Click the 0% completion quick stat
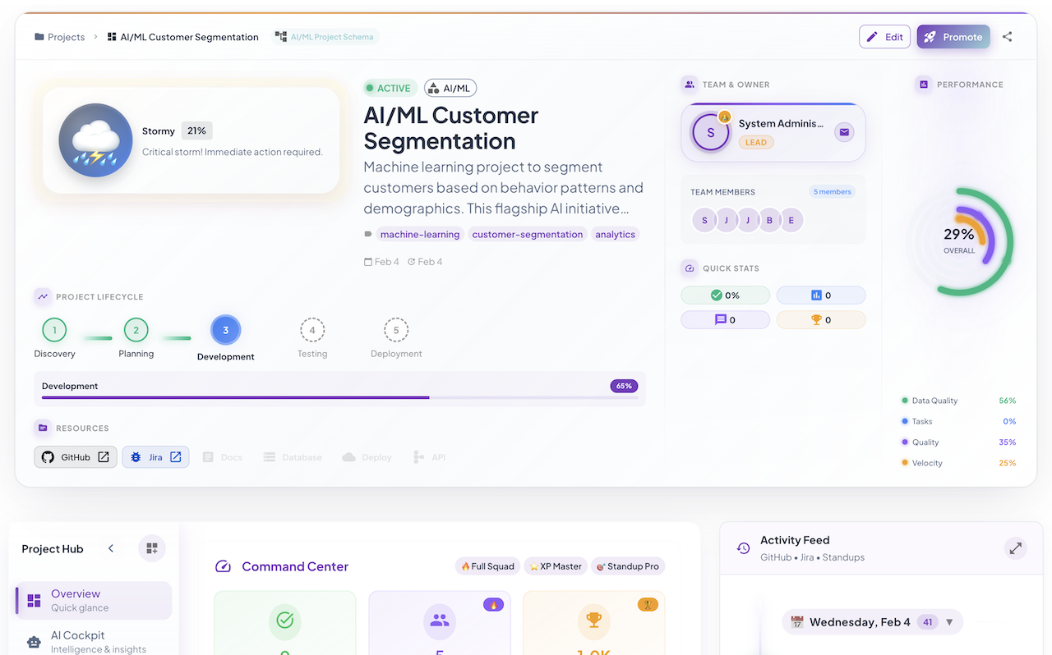 [725, 295]
